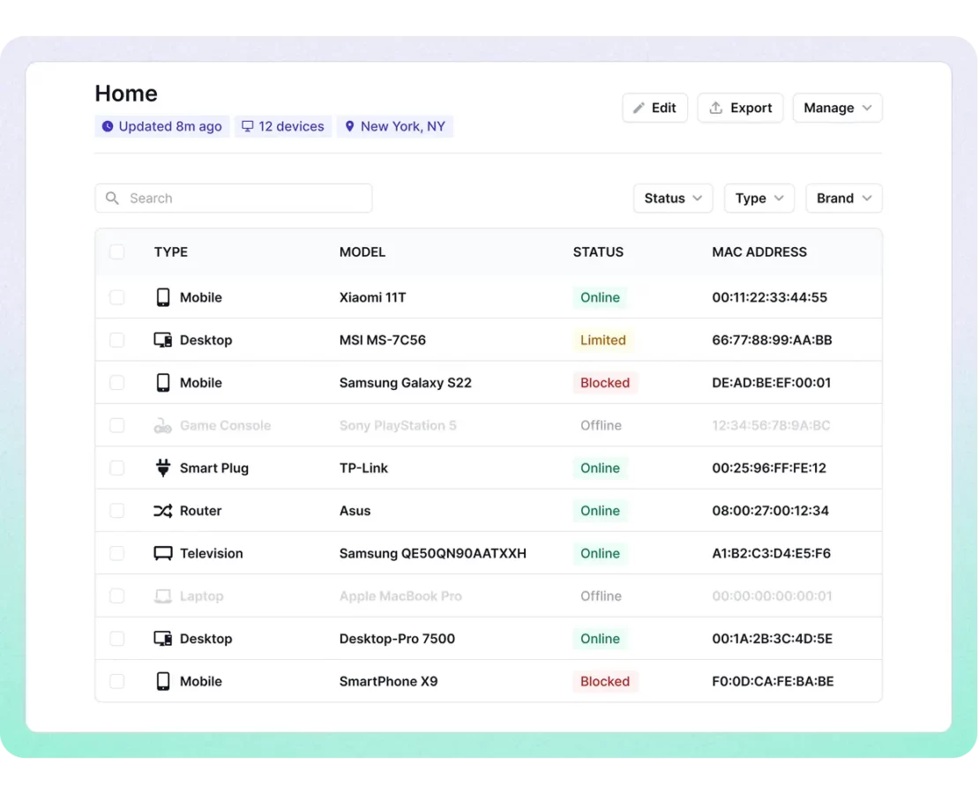Click the Smart Plug device icon

click(162, 468)
